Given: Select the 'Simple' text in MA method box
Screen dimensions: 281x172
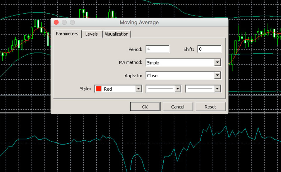Looking at the screenshot, I should tap(153, 62).
